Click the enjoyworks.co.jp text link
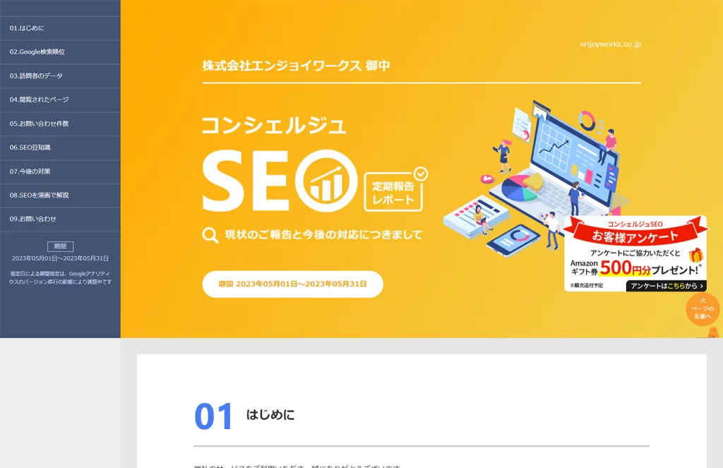The height and width of the screenshot is (468, 723). (609, 43)
